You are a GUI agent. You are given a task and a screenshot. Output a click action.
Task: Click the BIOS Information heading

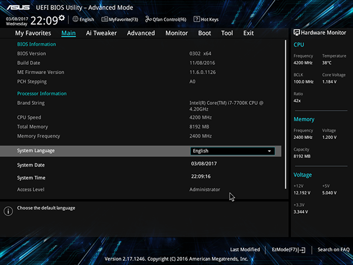pyautogui.click(x=36, y=44)
